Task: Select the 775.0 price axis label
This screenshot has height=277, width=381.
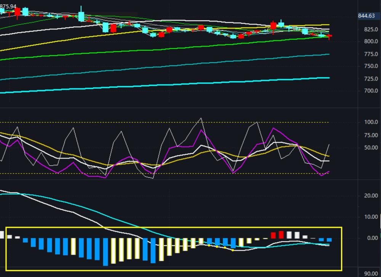Action: [x=371, y=54]
